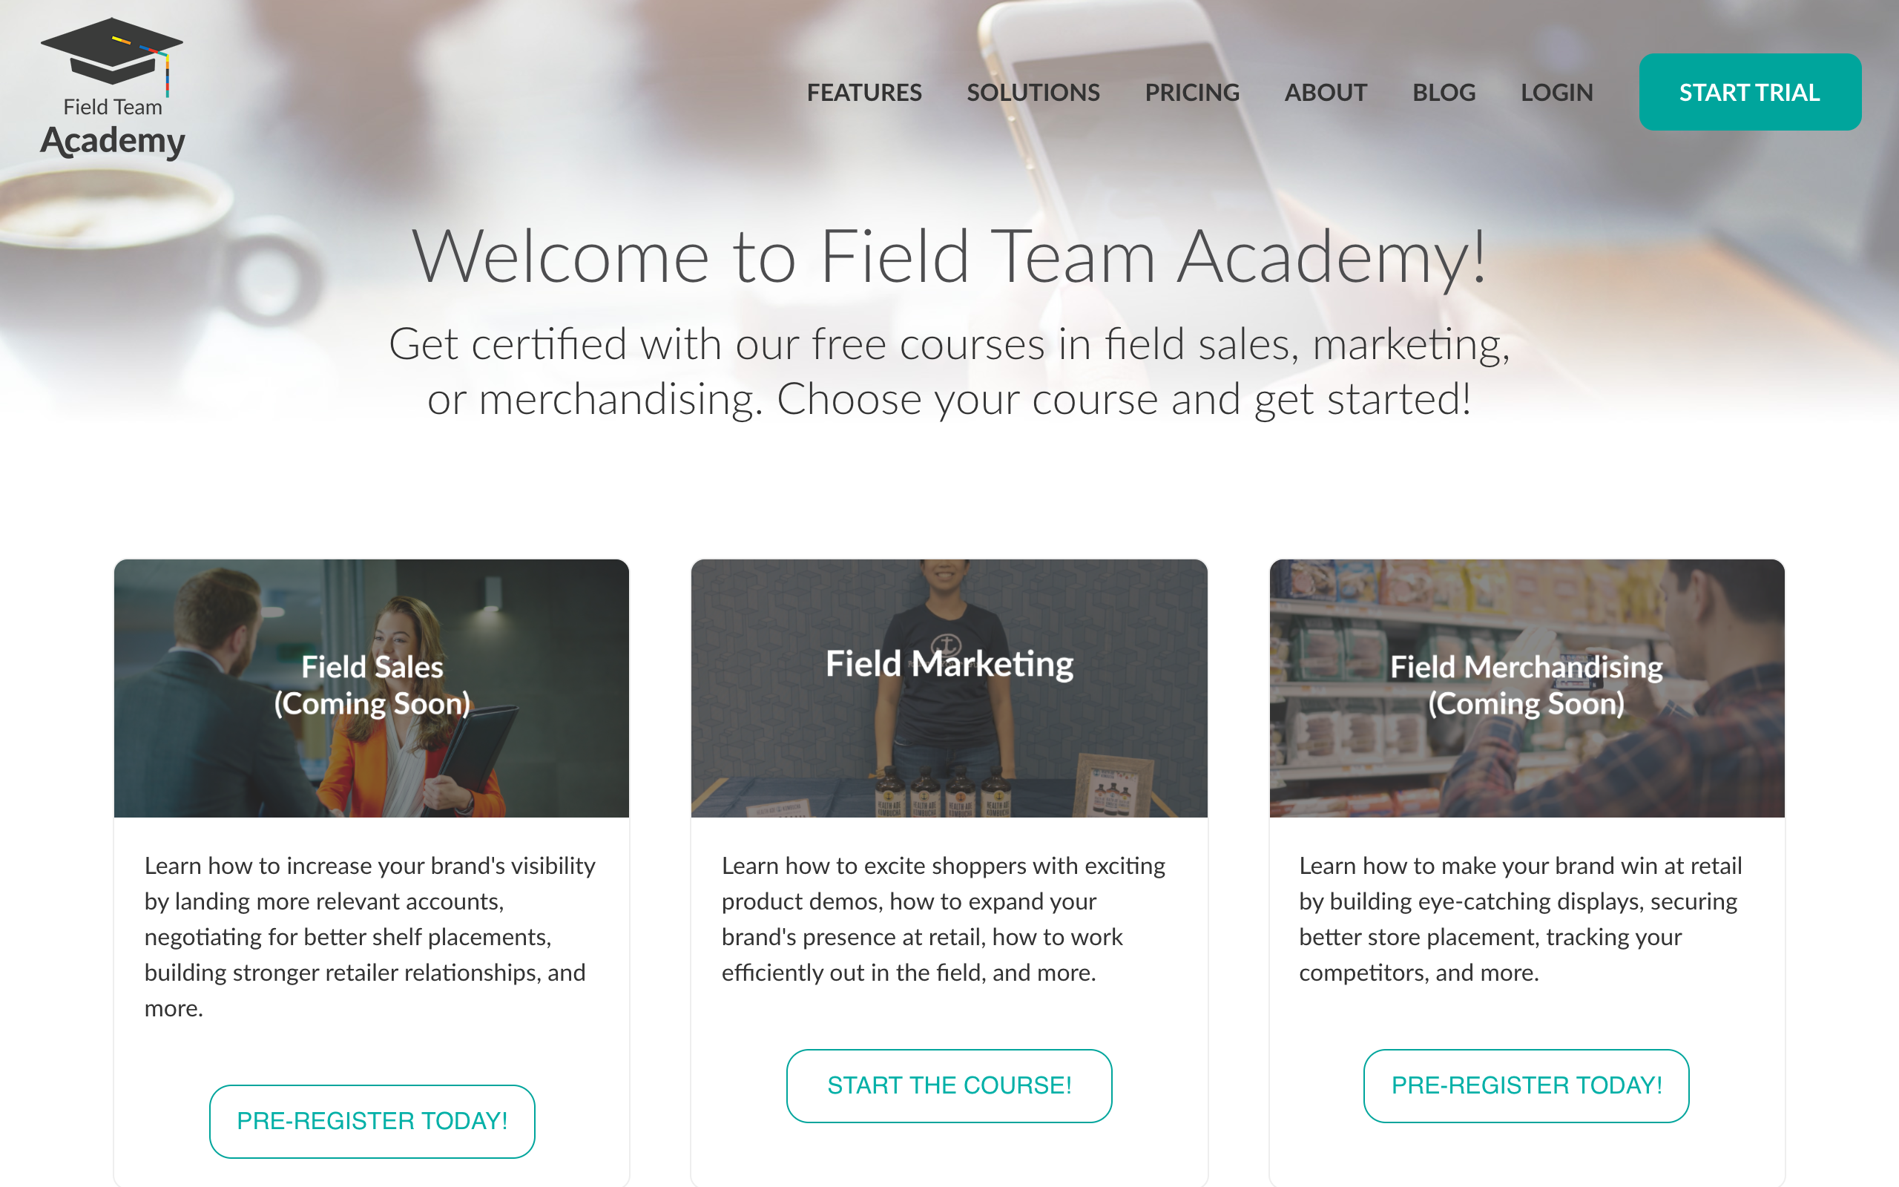Open the ABOUT navigation link
1899x1187 pixels.
click(1326, 93)
